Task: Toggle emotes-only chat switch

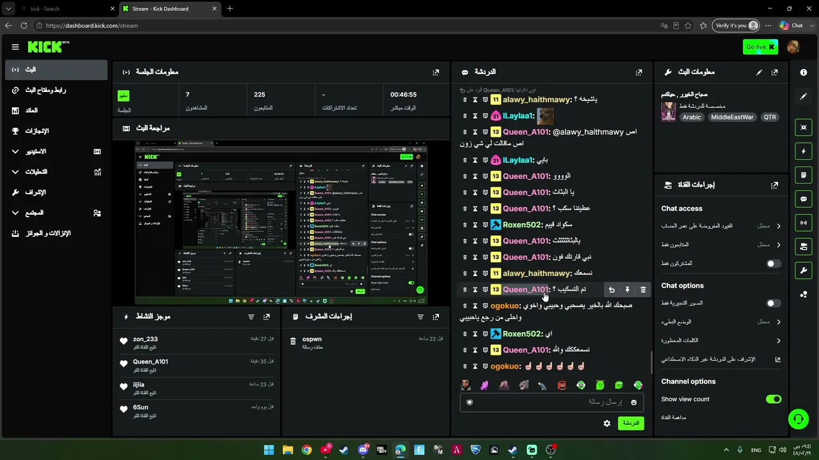Action: point(773,303)
